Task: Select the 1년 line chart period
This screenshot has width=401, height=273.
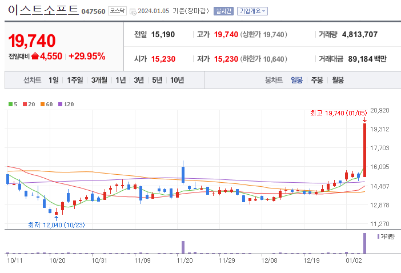Action: (x=121, y=81)
